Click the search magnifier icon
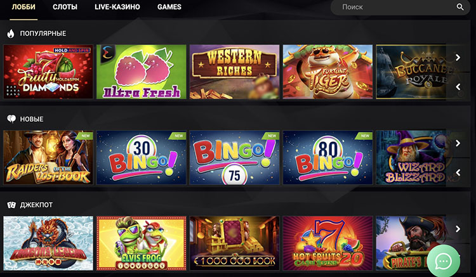The height and width of the screenshot is (277, 476). (460, 7)
